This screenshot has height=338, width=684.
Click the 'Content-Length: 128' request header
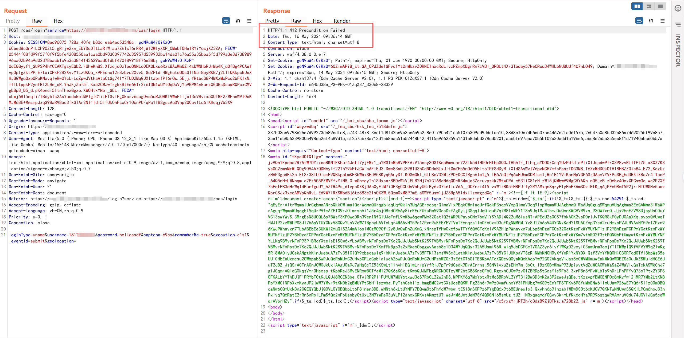coord(32,109)
